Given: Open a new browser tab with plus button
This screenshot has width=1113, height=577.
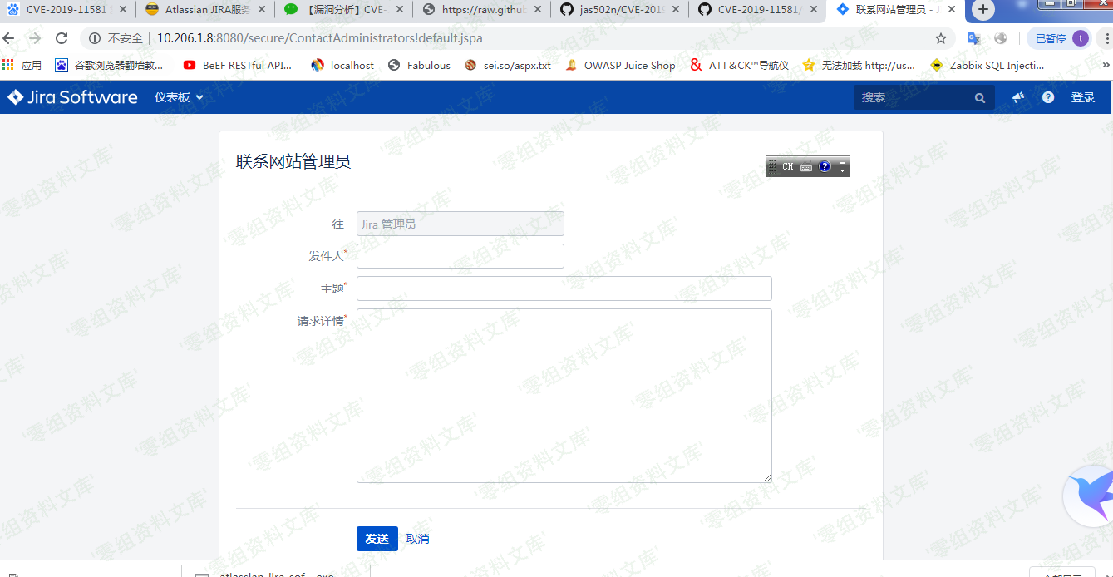Looking at the screenshot, I should tap(983, 10).
